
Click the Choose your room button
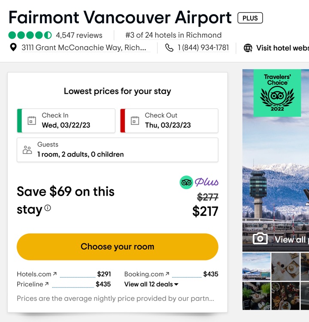tap(118, 247)
